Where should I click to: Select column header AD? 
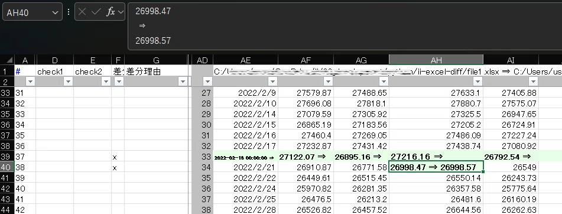(x=202, y=60)
